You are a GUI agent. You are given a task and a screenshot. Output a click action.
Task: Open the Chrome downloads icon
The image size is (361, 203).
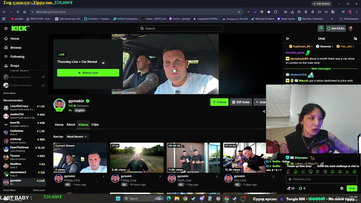292,12
